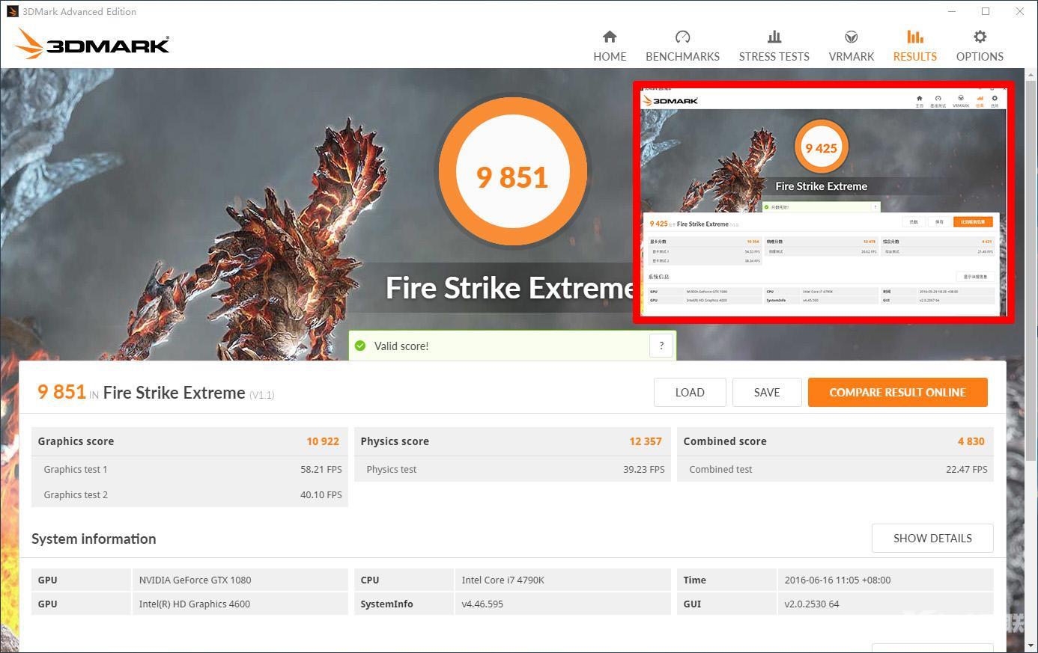This screenshot has height=653, width=1038.
Task: Click GUI version v2.0.2530 64
Action: (812, 604)
